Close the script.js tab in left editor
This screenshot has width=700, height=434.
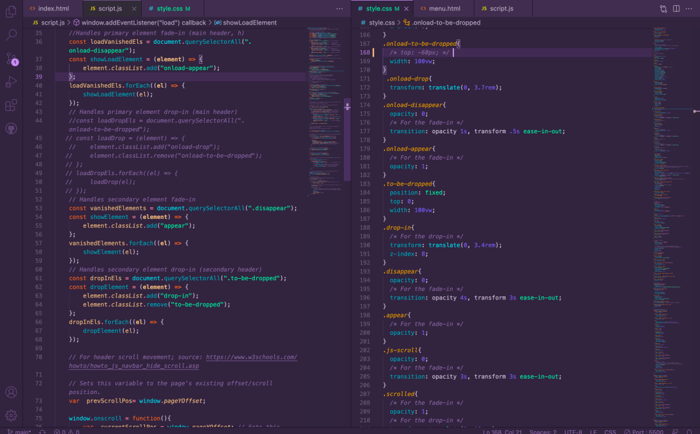click(x=133, y=8)
